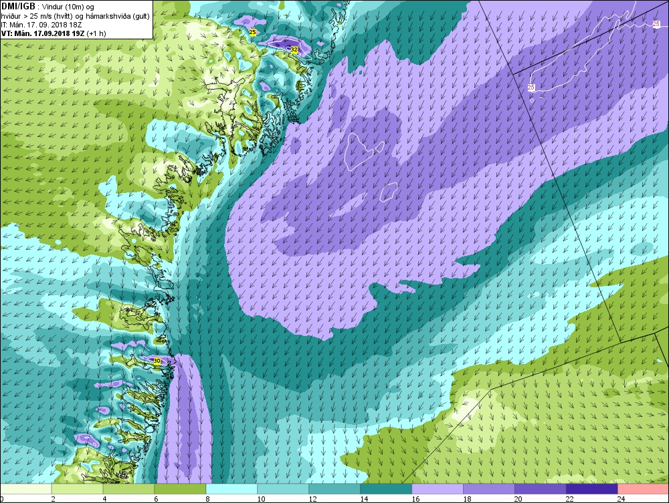
Task: Click the legend scale number 24
Action: coord(622,499)
